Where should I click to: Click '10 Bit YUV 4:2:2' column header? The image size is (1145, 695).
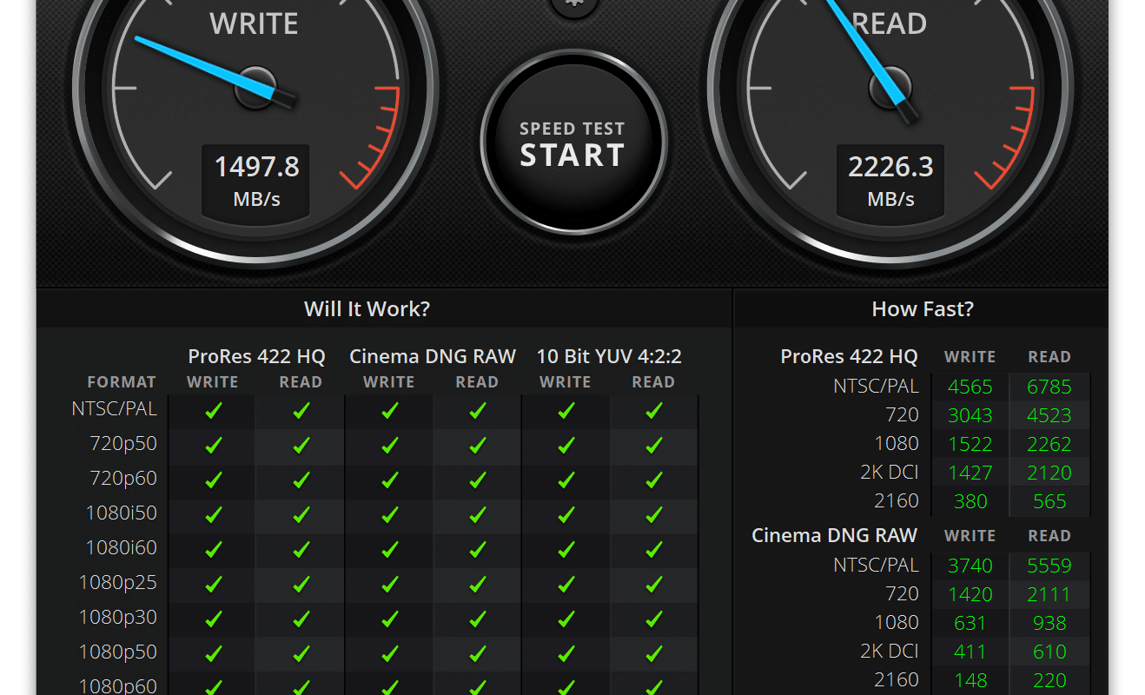coord(609,356)
